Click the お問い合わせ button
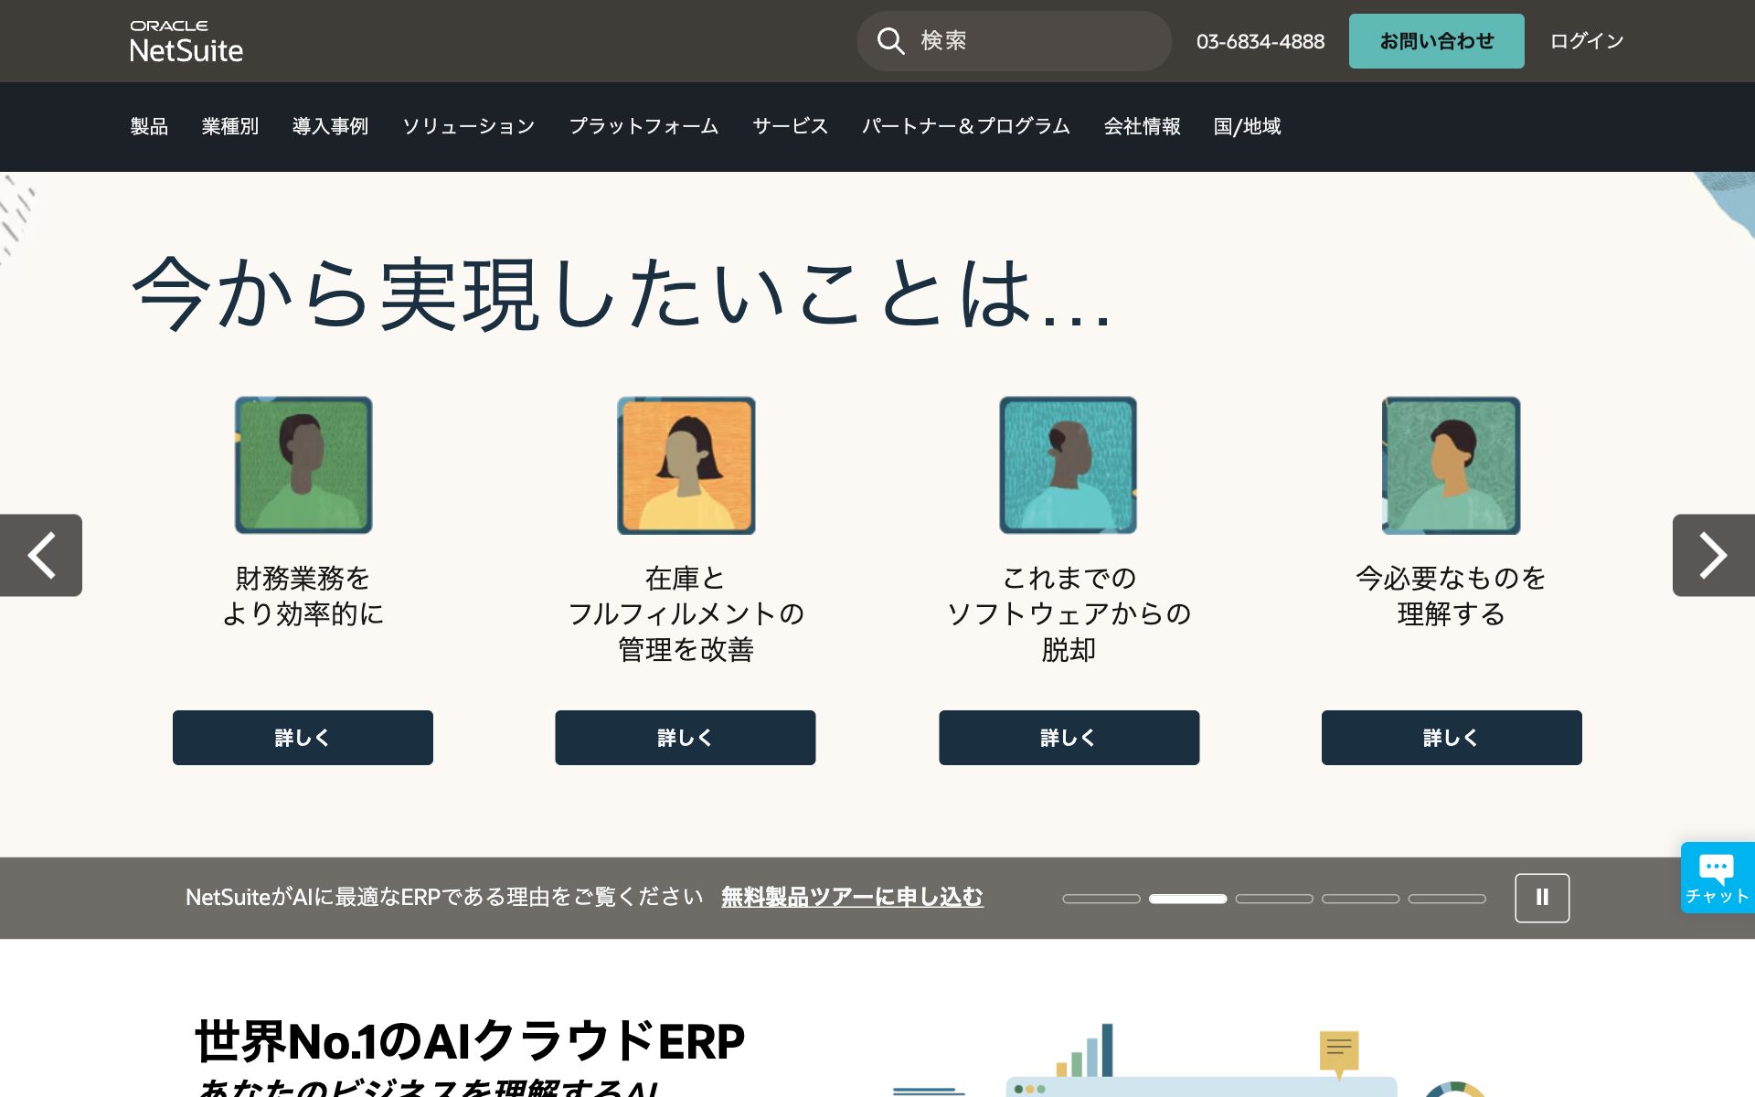 click(1436, 41)
